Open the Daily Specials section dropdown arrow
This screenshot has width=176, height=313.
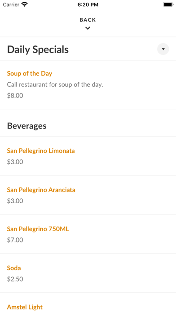tap(163, 49)
